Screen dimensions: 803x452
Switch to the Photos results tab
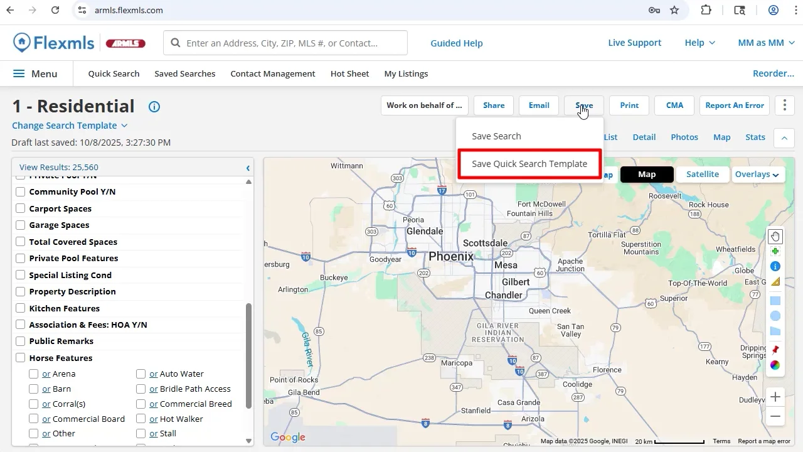[x=684, y=137]
